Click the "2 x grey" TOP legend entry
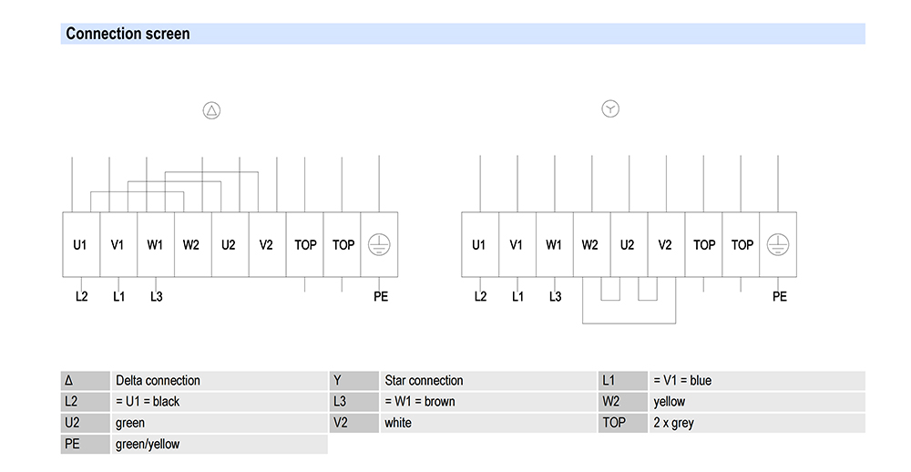This screenshot has width=911, height=472. 673,423
